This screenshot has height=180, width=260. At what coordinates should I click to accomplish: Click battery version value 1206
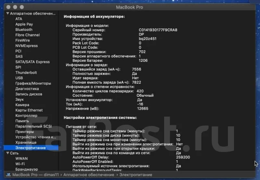coord(143,61)
